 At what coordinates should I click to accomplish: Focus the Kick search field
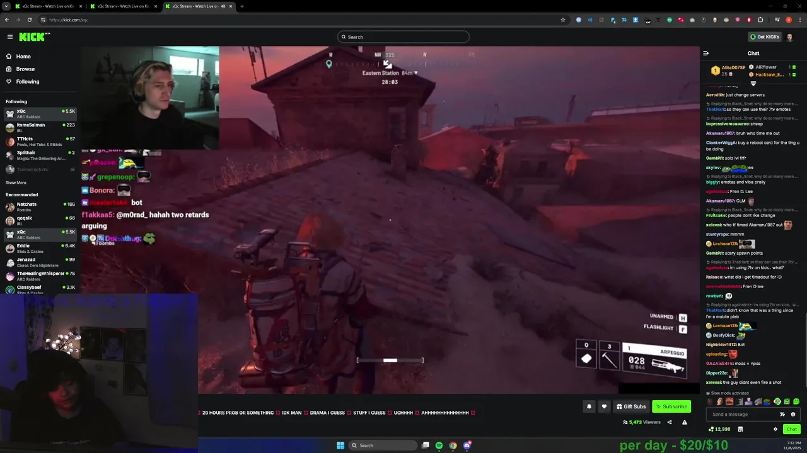[403, 37]
